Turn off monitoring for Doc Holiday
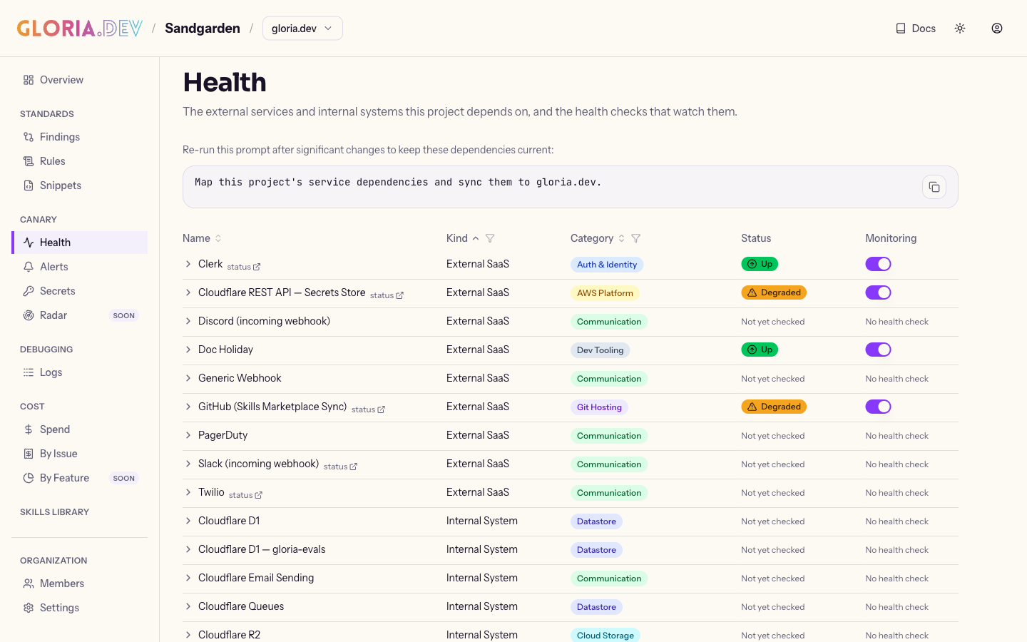1027x642 pixels. (x=879, y=350)
